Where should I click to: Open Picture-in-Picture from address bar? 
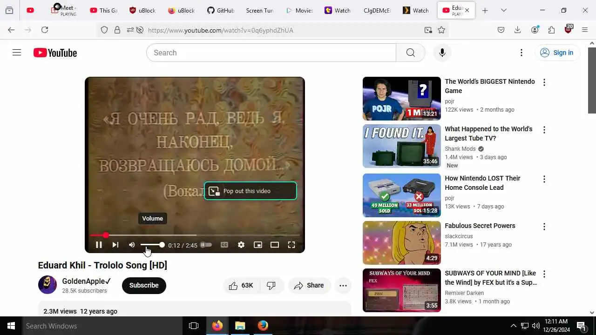(x=428, y=30)
